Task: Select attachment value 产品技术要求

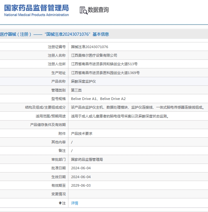Action: coord(82,134)
